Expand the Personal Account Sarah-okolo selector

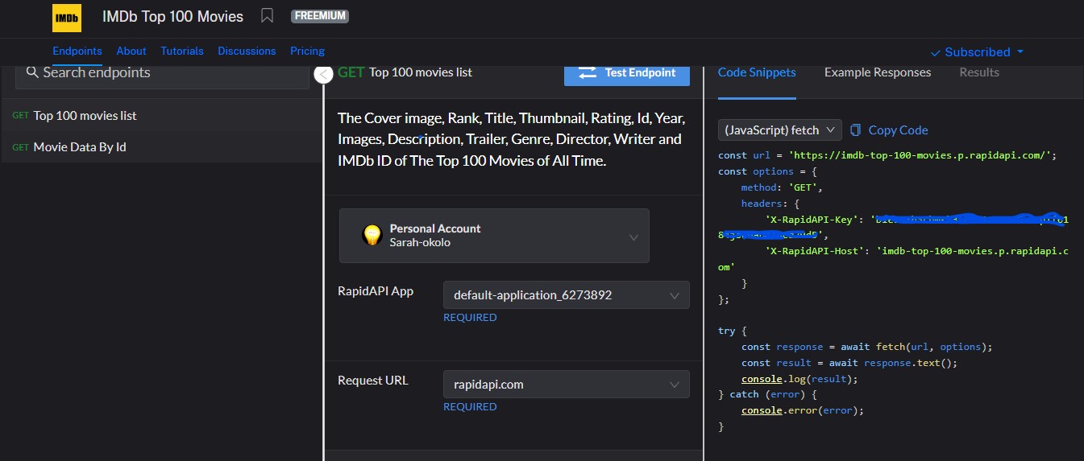494,236
